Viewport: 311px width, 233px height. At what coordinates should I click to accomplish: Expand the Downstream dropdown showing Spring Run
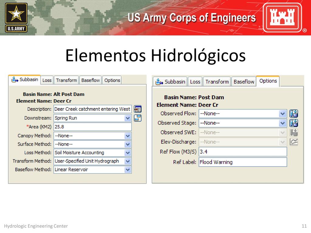coord(128,118)
